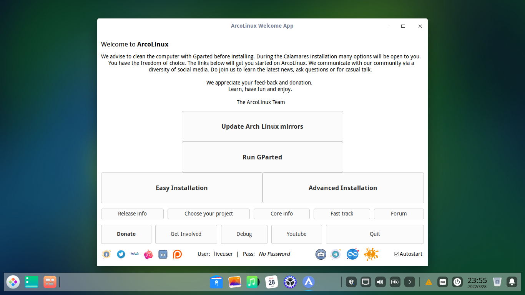Click the power button tray icon

[457, 282]
